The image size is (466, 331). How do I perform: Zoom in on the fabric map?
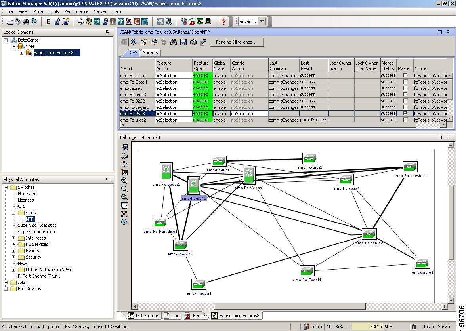coord(124,181)
